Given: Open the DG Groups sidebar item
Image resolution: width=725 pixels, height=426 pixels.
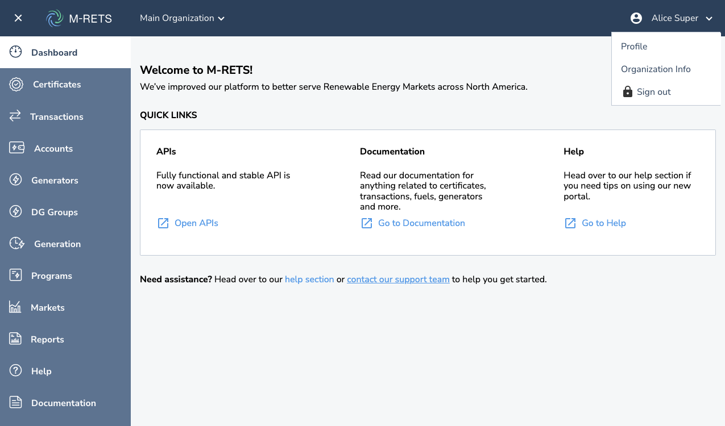Looking at the screenshot, I should (x=55, y=212).
